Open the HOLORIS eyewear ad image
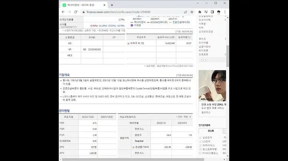The image size is (288, 161). click(x=212, y=86)
